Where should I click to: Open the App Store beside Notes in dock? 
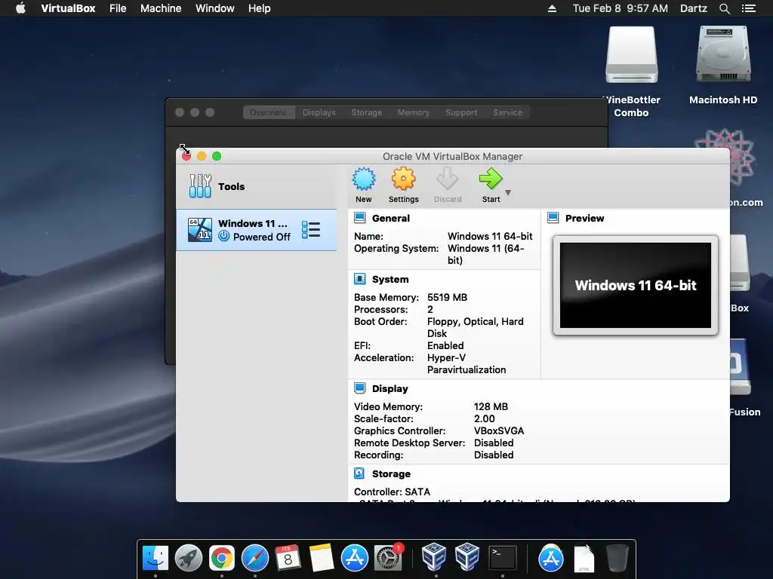[355, 558]
